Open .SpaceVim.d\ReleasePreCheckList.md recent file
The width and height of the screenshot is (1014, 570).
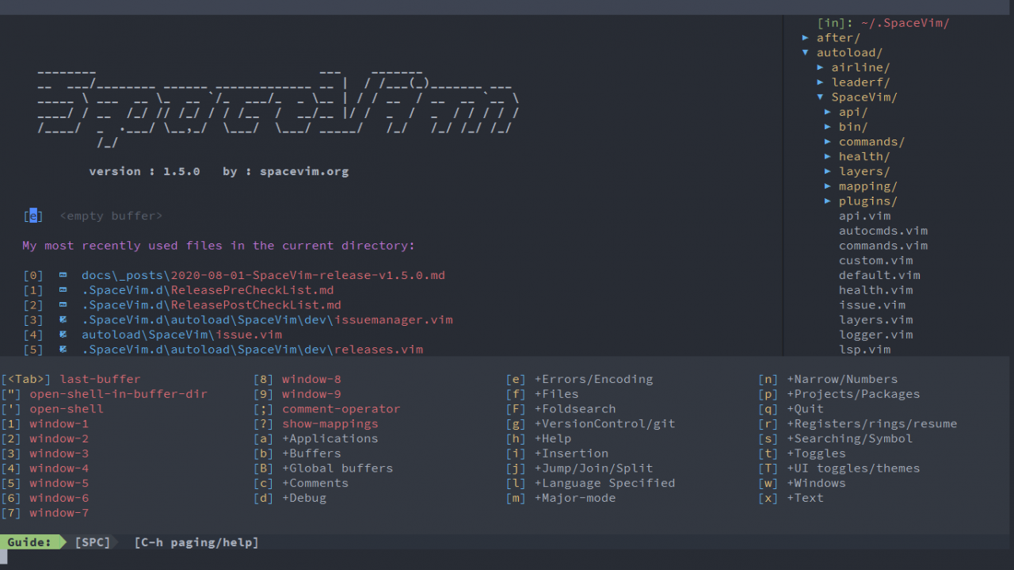pyautogui.click(x=208, y=290)
